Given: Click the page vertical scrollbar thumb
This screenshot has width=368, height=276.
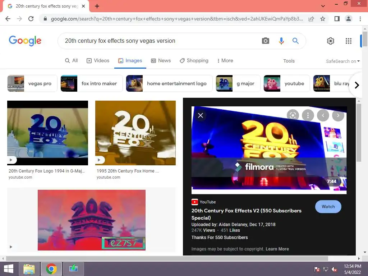Looking at the screenshot, I should (x=365, y=39).
